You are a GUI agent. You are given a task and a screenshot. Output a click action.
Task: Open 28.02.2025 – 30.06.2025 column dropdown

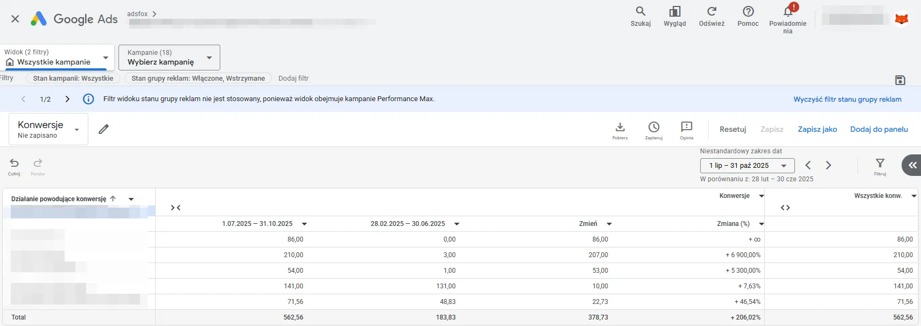coord(457,224)
